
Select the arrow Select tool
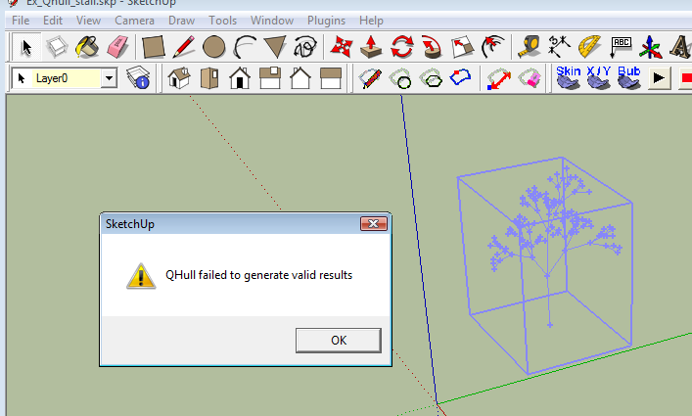point(26,47)
